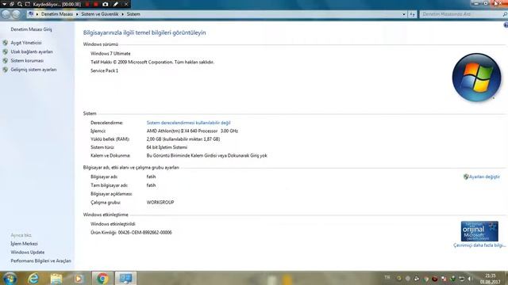Click shield icon beside Sistem koruması
The height and width of the screenshot is (285, 508).
[6, 61]
